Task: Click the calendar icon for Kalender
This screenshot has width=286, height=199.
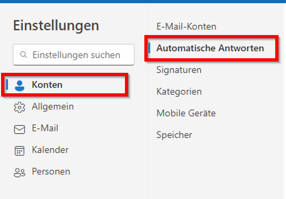Action: [x=19, y=151]
